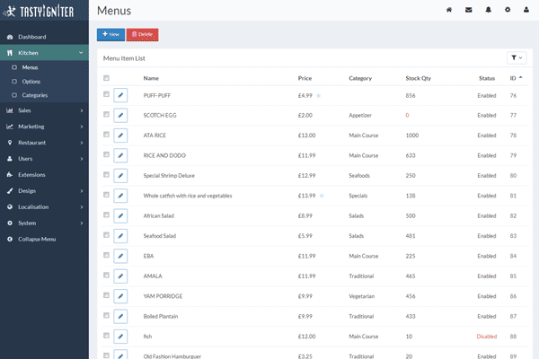
Task: Click the special star beside £13.99 price
Action: pos(322,195)
